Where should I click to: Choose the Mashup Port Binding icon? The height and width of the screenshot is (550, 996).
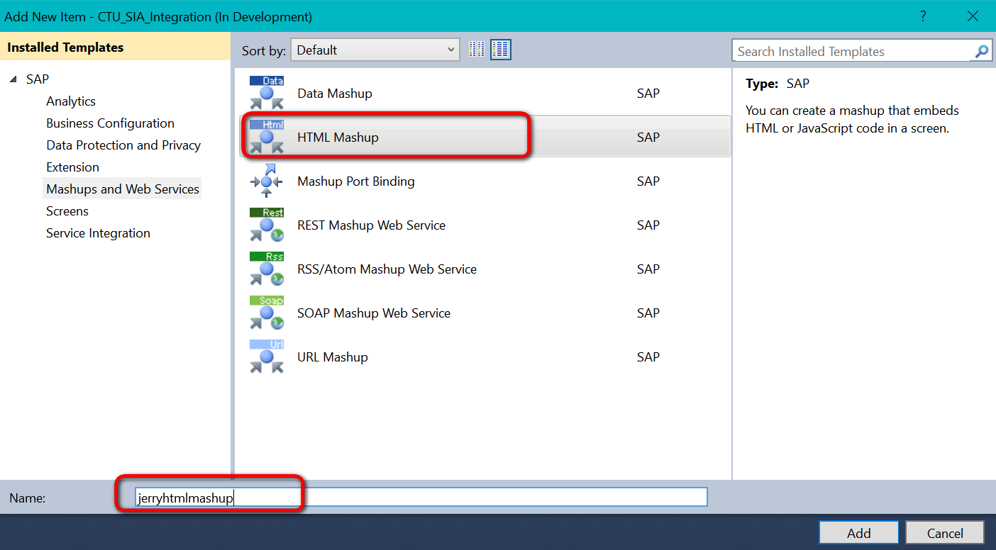coord(267,181)
